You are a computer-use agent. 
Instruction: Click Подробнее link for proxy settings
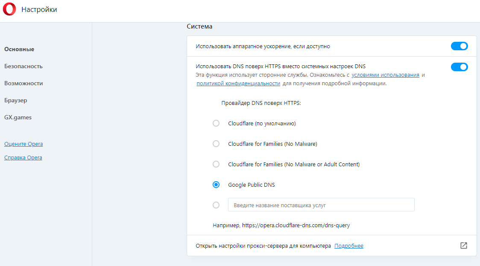(x=348, y=246)
